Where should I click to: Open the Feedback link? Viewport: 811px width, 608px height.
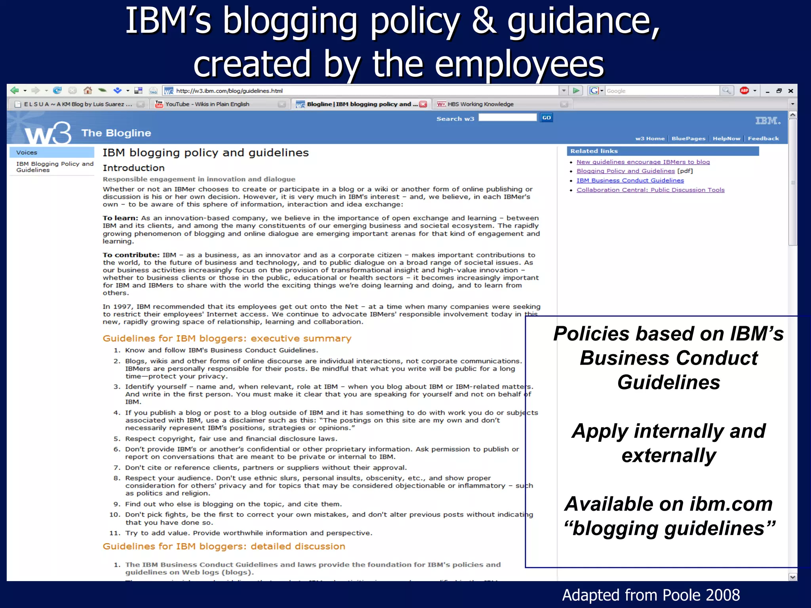pos(763,139)
